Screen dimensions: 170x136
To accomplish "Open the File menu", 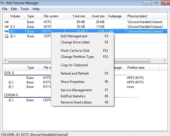I will [5, 9].
